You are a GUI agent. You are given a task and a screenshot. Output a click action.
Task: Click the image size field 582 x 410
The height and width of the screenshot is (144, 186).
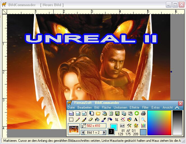(x=93, y=126)
